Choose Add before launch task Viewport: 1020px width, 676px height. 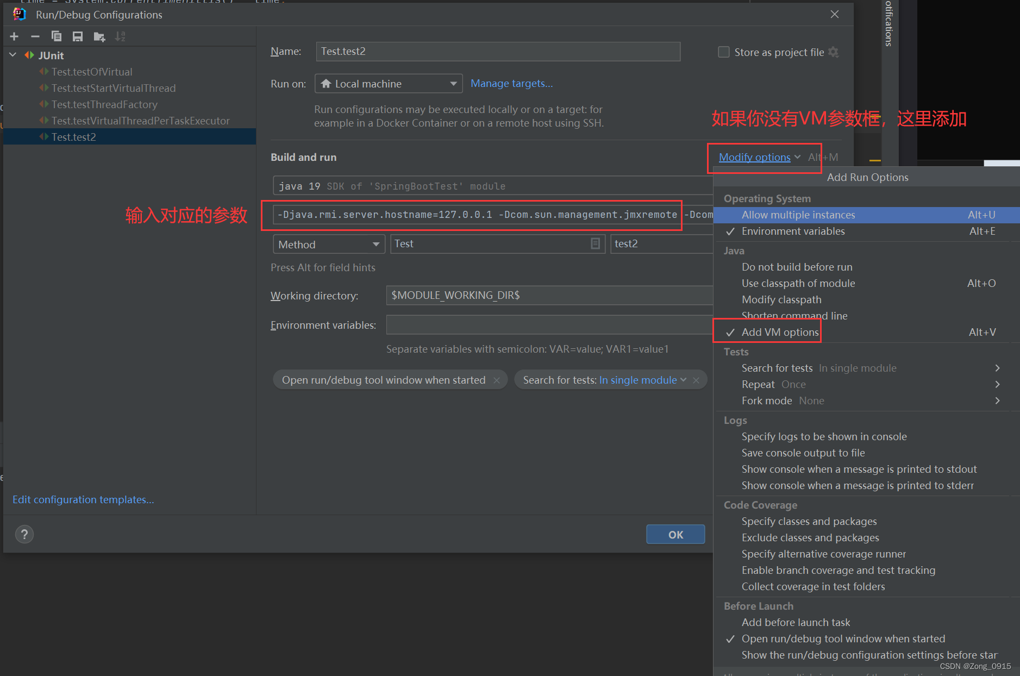[866, 622]
